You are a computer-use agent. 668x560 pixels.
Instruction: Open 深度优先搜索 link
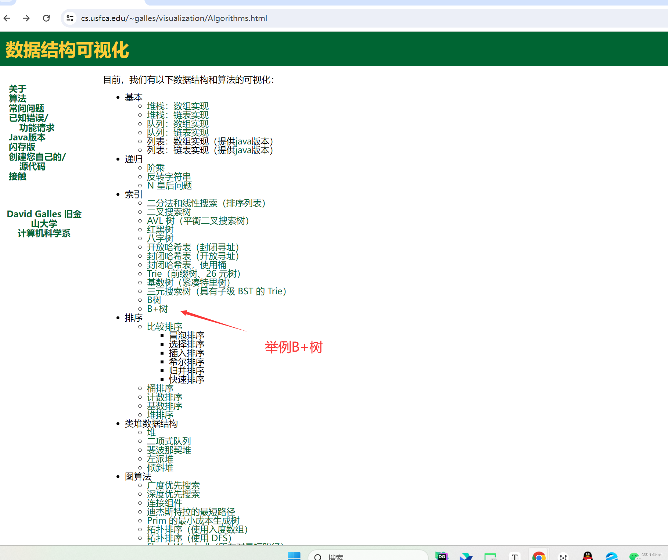[x=173, y=494]
